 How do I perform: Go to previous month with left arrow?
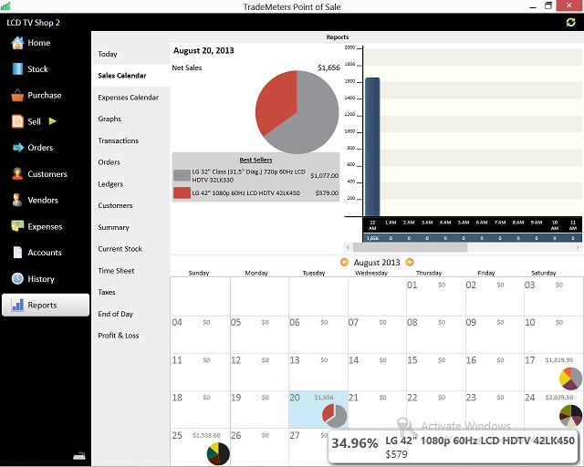(x=345, y=262)
